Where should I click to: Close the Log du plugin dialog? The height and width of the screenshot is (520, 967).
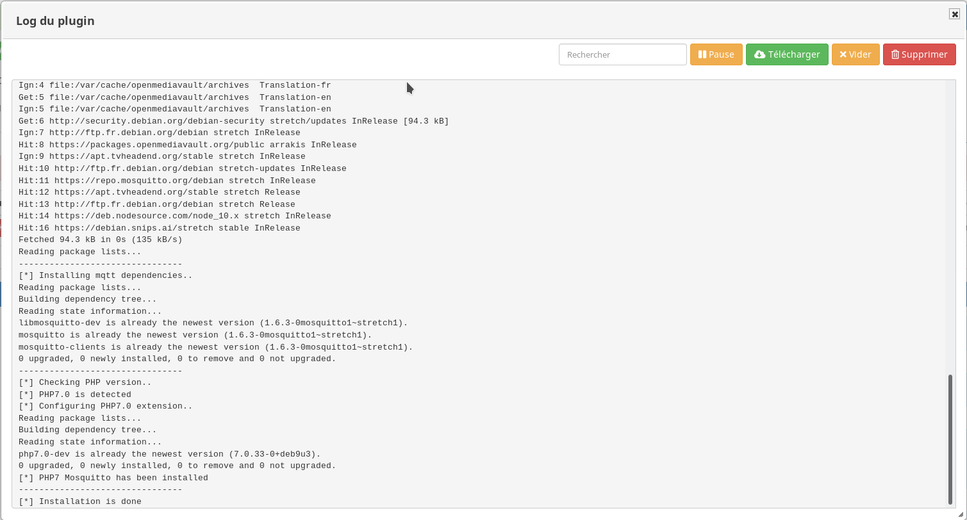pyautogui.click(x=954, y=14)
